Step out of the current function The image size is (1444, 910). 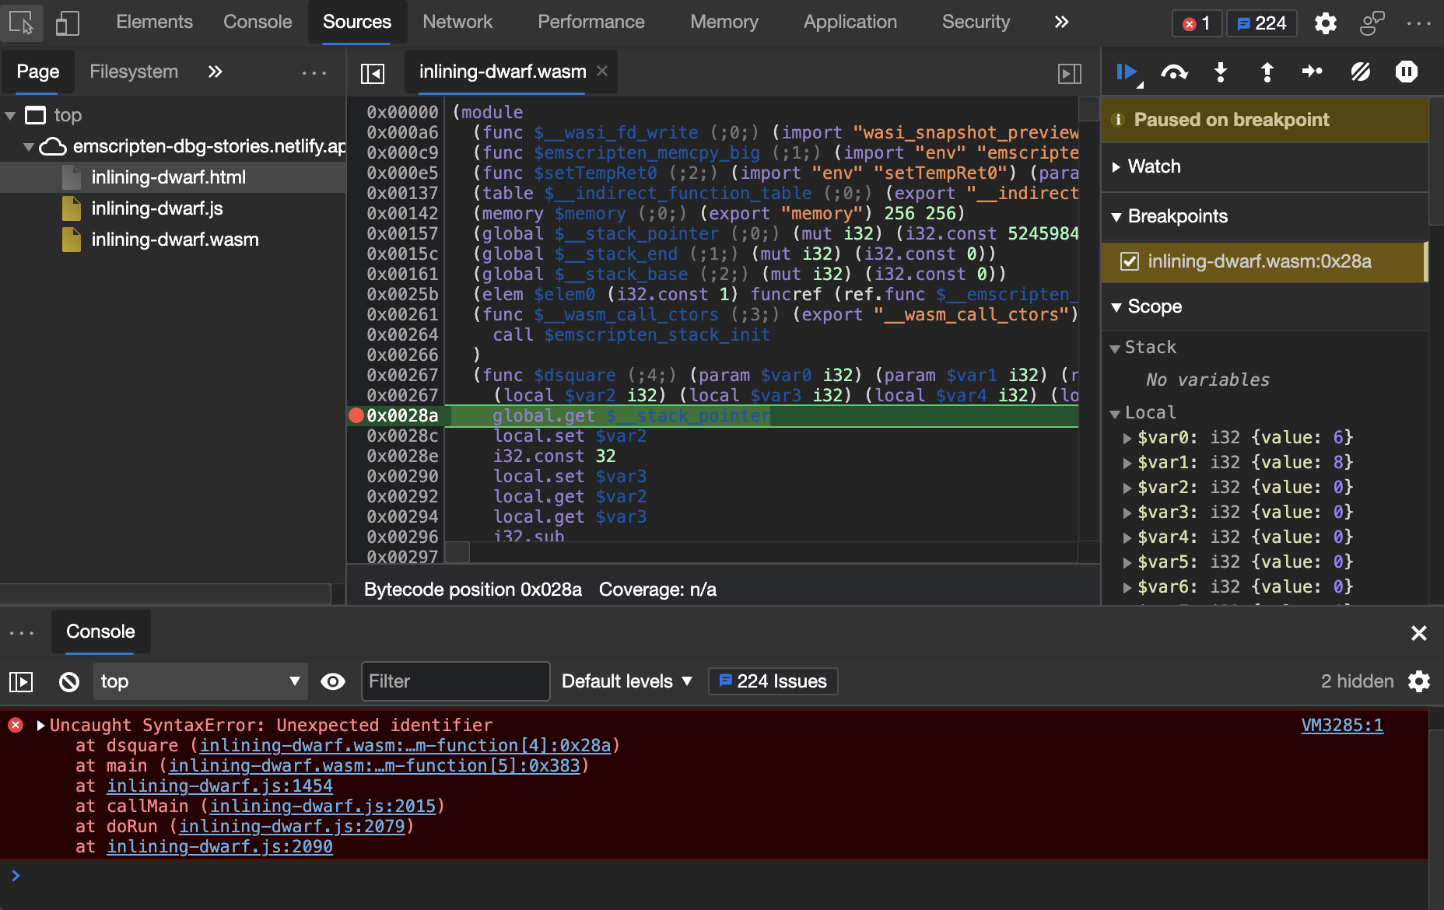[1267, 72]
